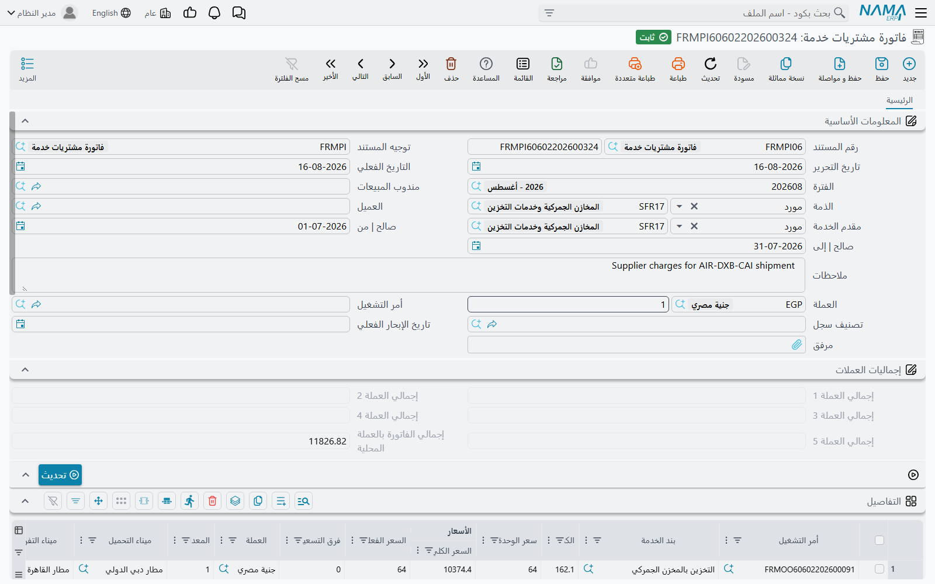Click the notifications bell icon

[214, 13]
